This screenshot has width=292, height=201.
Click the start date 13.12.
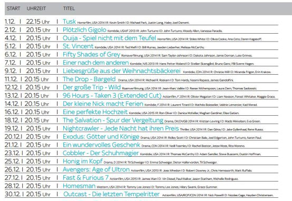(x=12, y=96)
